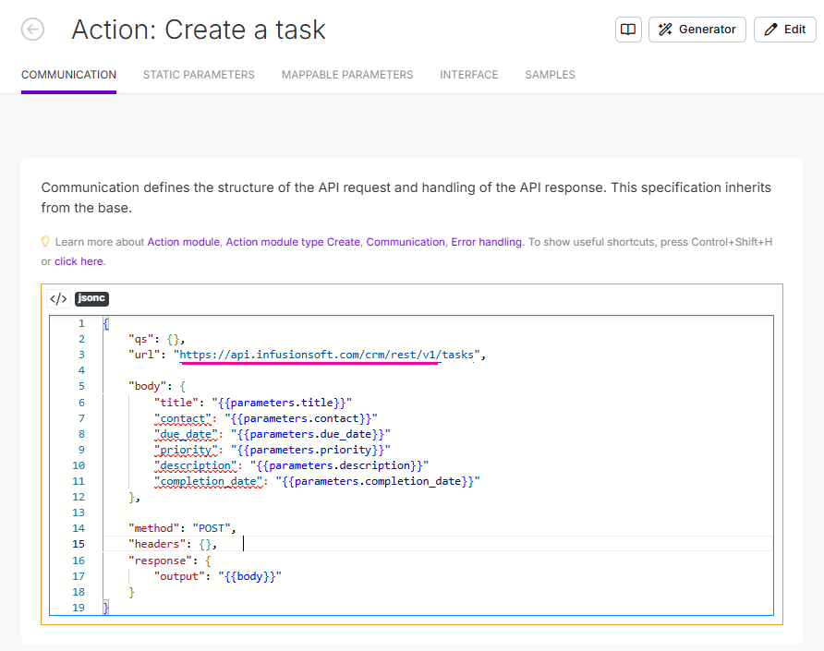Screen dimensions: 824x651
Task: Open the Generator button
Action: 697,30
